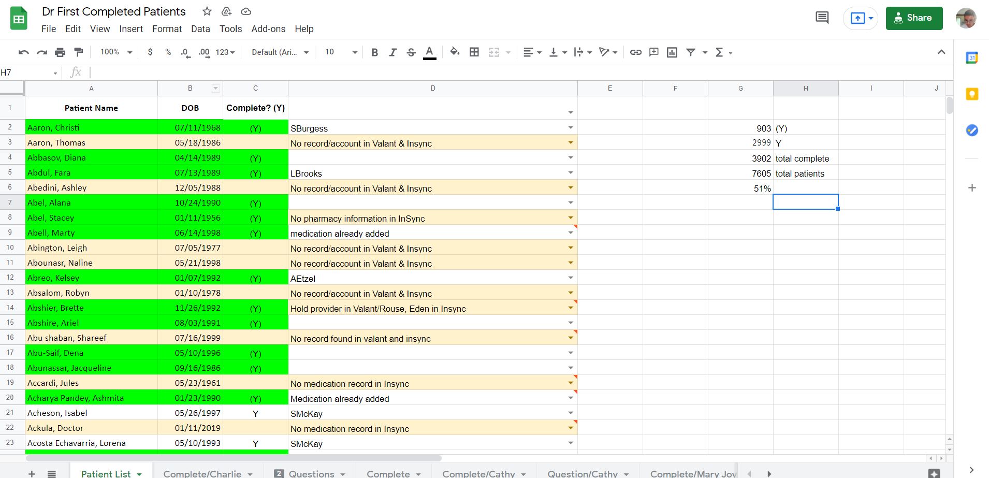Switch to the Complete/Charlie sheet tab
Viewport: 989px width, 478px height.
(208, 473)
